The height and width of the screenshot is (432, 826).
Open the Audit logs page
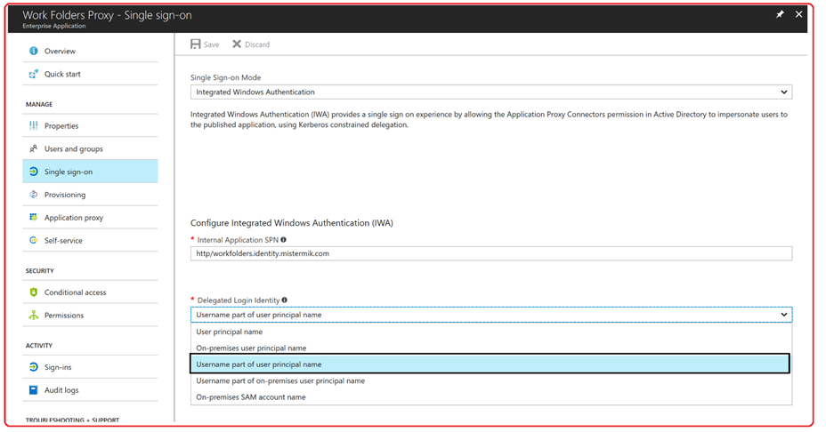90,390
